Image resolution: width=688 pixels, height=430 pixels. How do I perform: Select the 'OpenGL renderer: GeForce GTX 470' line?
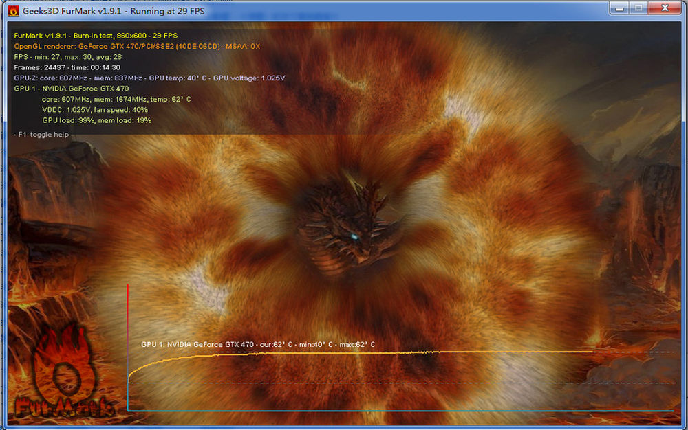[x=137, y=46]
